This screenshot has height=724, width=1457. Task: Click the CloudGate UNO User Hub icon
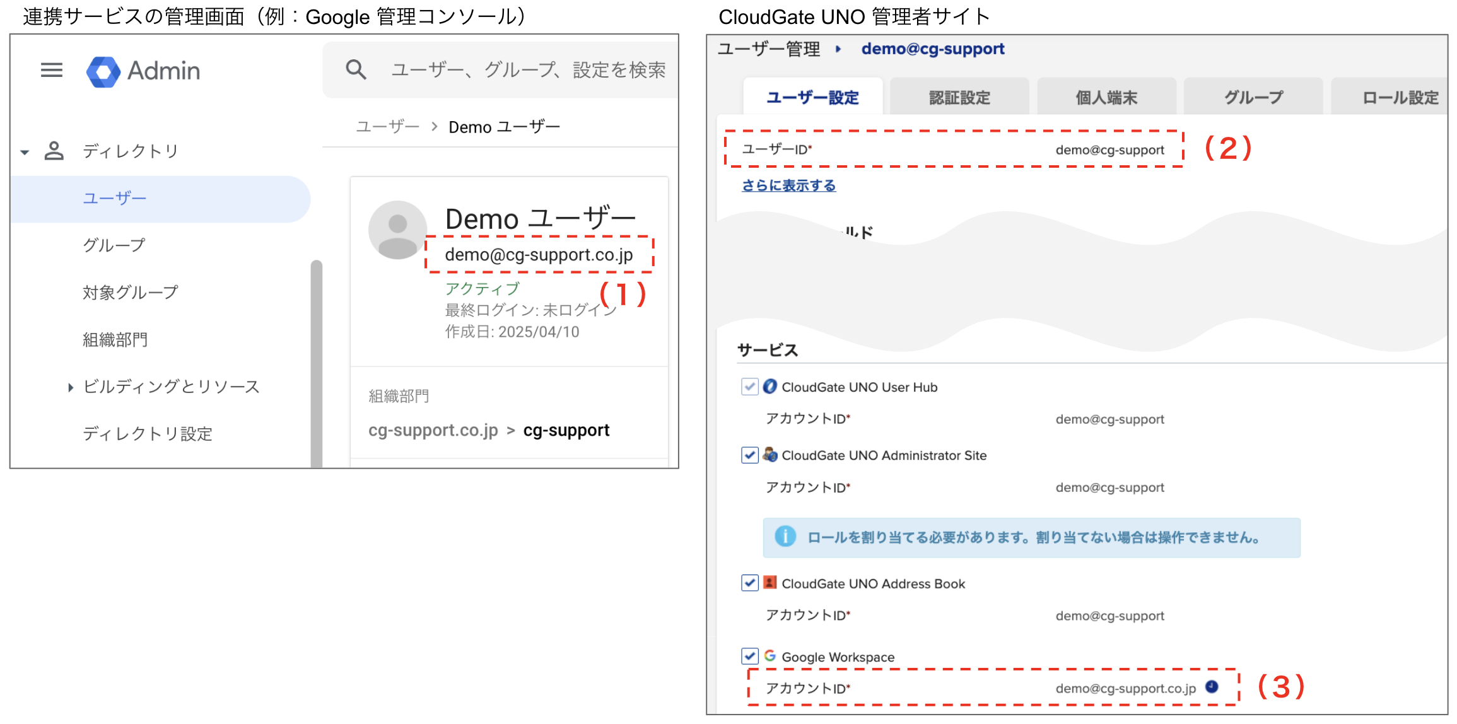click(769, 387)
